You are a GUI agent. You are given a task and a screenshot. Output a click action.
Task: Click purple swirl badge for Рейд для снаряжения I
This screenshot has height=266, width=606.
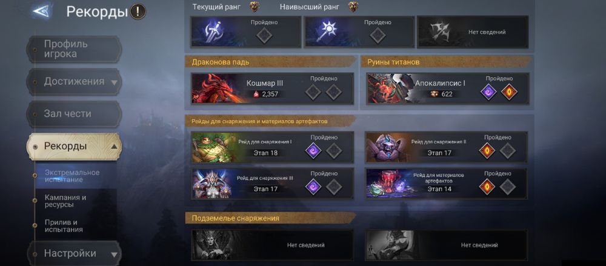tap(313, 151)
